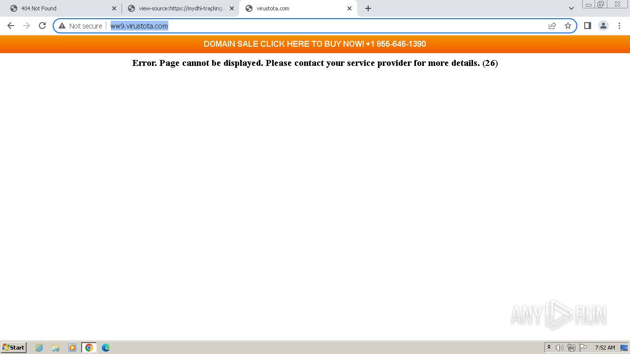Click the forward navigation arrow
The height and width of the screenshot is (354, 630).
click(27, 26)
